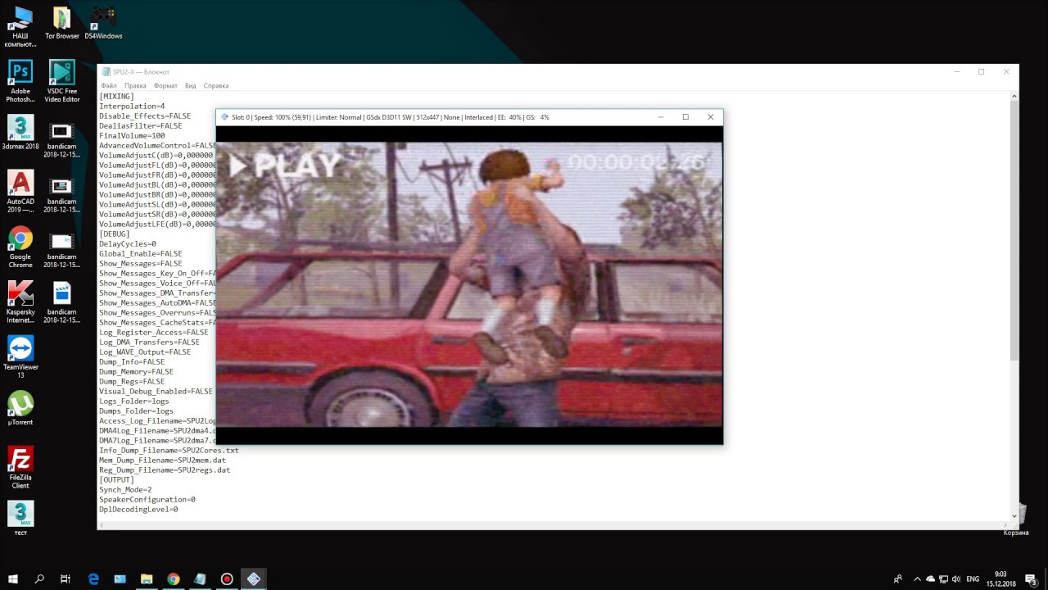
Task: Open the Файл menu in Notepad
Action: [108, 85]
